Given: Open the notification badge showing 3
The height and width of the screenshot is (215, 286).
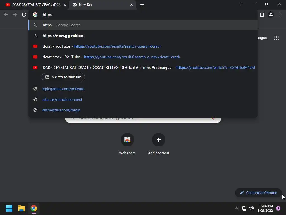Looking at the screenshot, I should (x=278, y=208).
